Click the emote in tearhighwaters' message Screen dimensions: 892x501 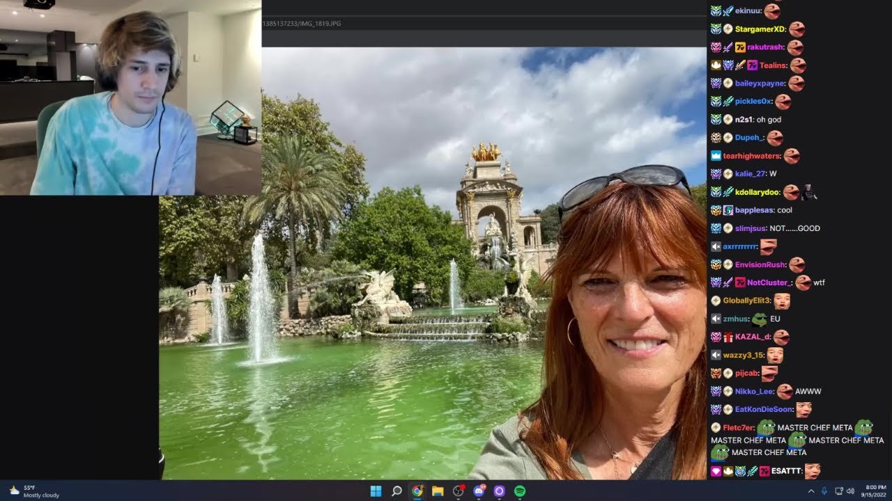point(791,156)
